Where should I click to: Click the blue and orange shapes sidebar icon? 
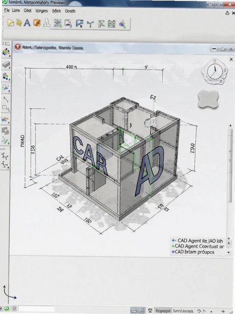(5, 120)
